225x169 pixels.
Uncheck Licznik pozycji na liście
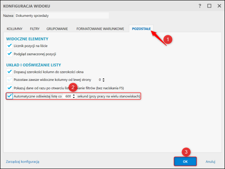click(x=10, y=45)
